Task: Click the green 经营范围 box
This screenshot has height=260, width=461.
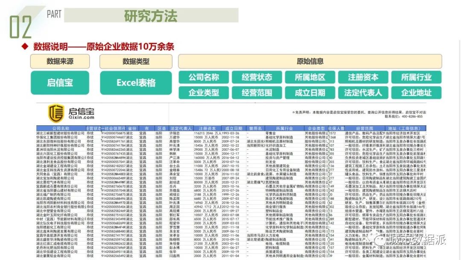Action: click(257, 93)
